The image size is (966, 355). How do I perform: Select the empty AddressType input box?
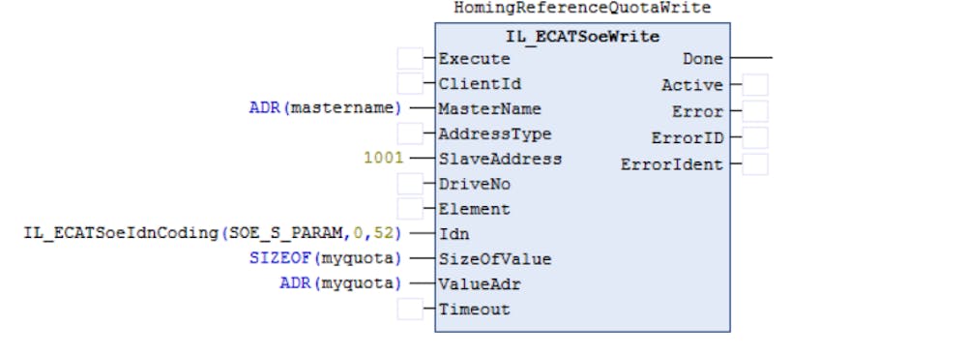click(410, 133)
